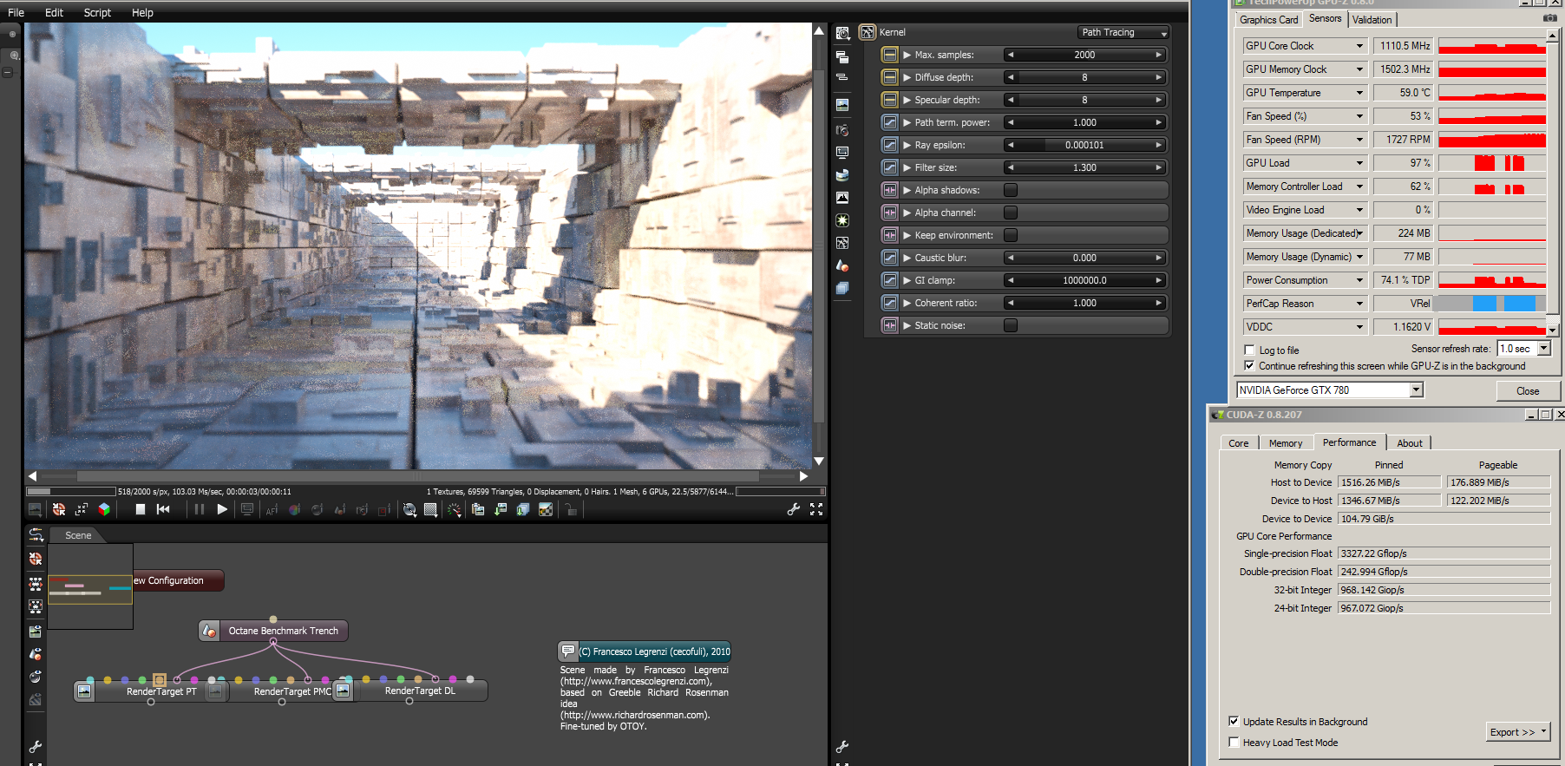This screenshot has width=1565, height=766.
Task: Uncheck Continue refreshing in background in GPU-Z
Action: (x=1250, y=366)
